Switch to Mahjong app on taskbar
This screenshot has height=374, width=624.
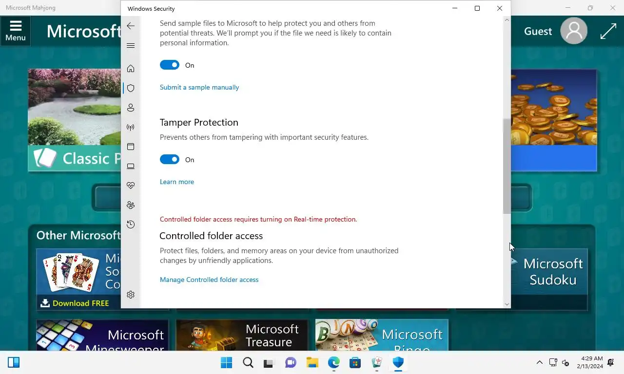click(377, 363)
